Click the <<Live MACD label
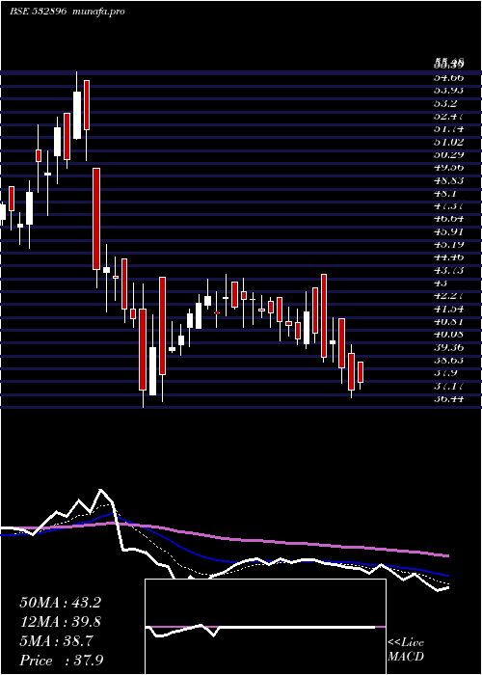This screenshot has height=675, width=482. [x=406, y=650]
